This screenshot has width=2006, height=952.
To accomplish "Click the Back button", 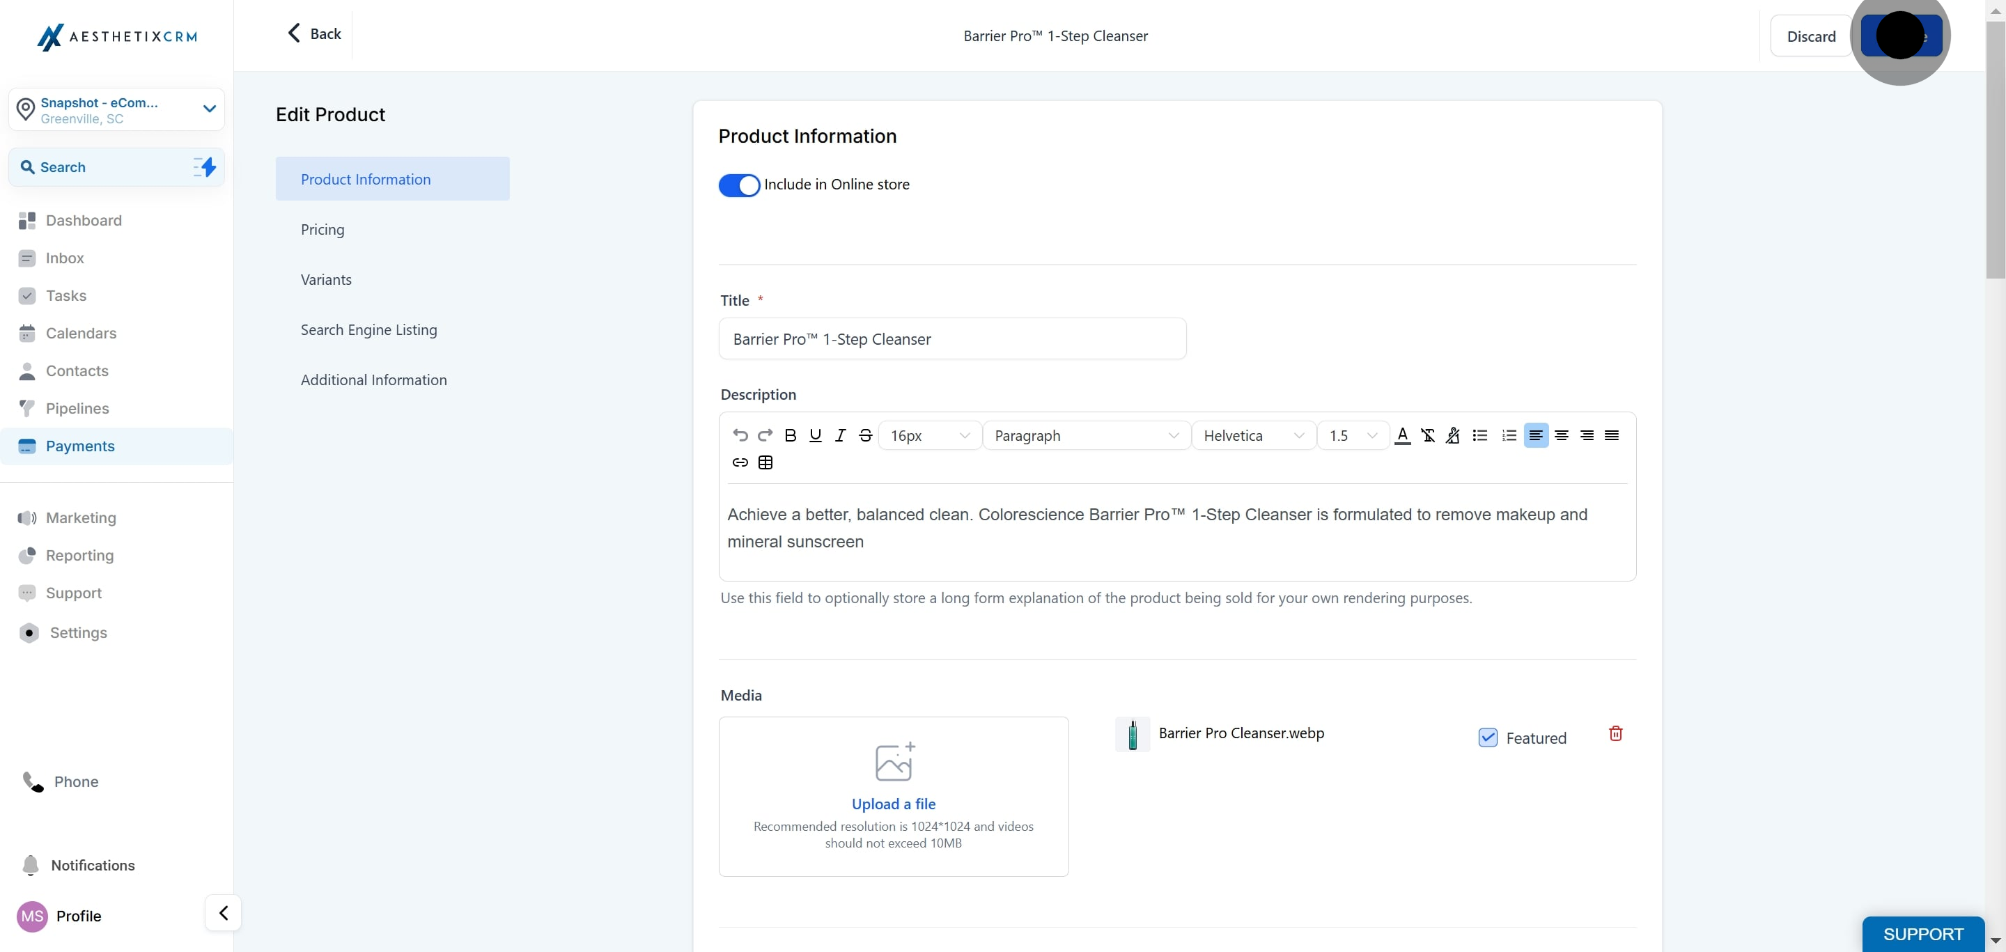I will coord(315,33).
